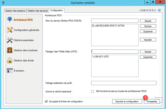Select \\LAB-AD1\UPD entry in the share list

[x=100, y=57]
